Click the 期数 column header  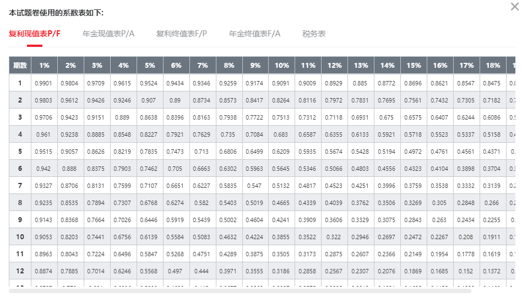(x=20, y=65)
